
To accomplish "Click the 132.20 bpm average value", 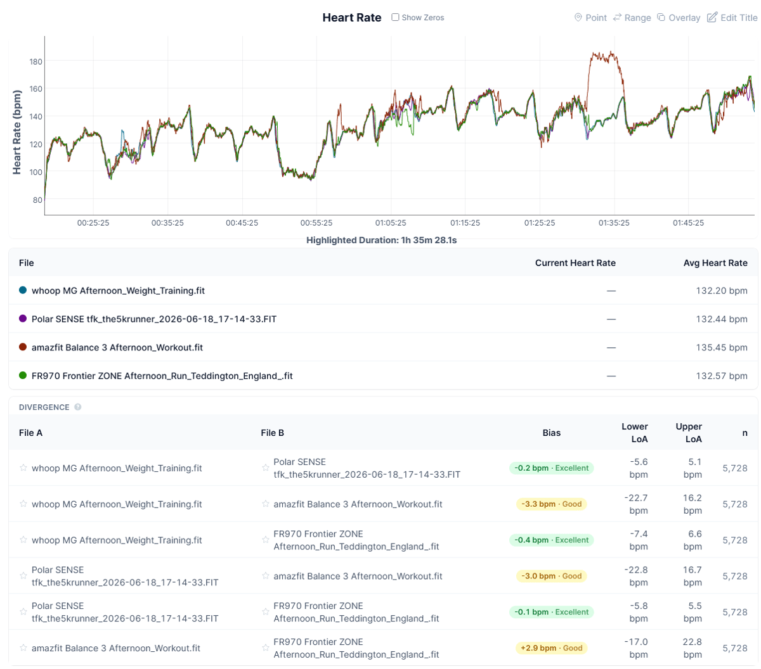I will [722, 290].
